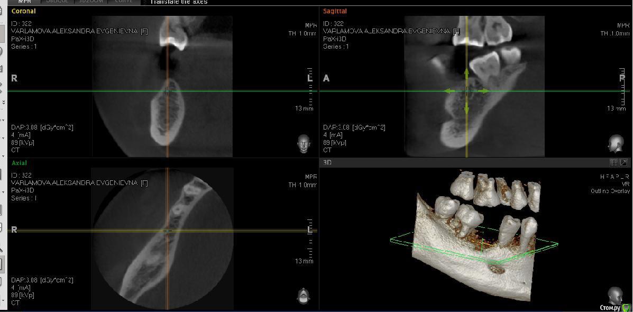Click the Sagittal view title label
Viewport: 633px width, 312px height.
[335, 11]
